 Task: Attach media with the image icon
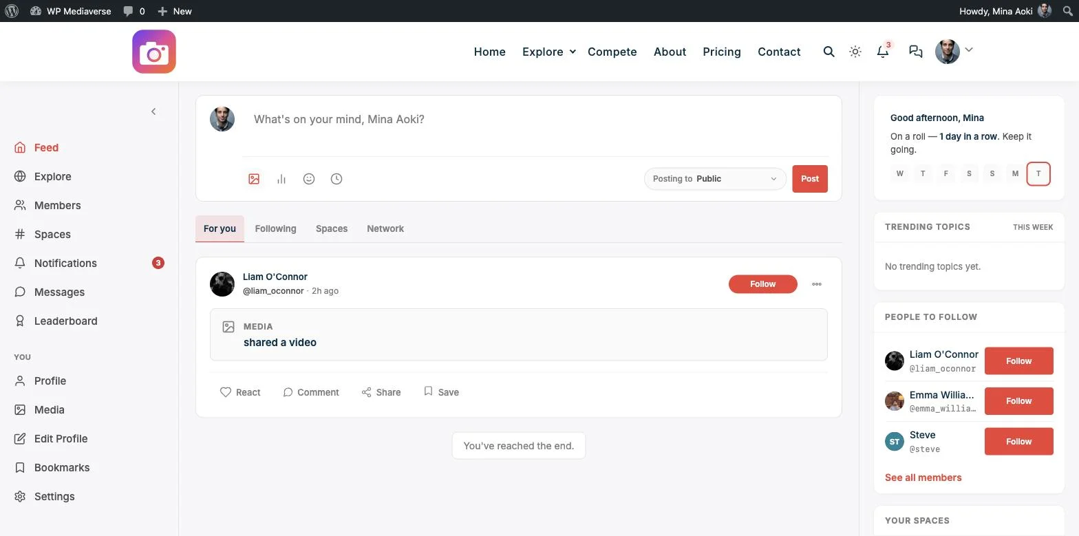(x=254, y=179)
